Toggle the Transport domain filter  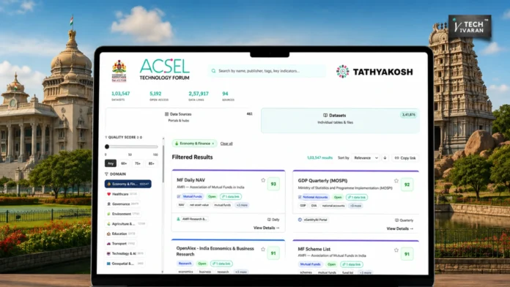pos(121,244)
